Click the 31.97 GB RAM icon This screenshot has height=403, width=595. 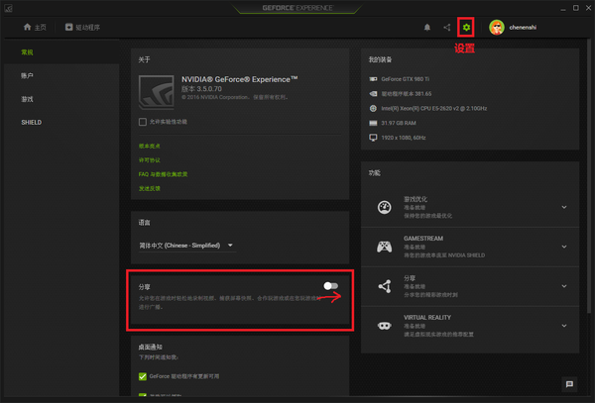pyautogui.click(x=373, y=123)
